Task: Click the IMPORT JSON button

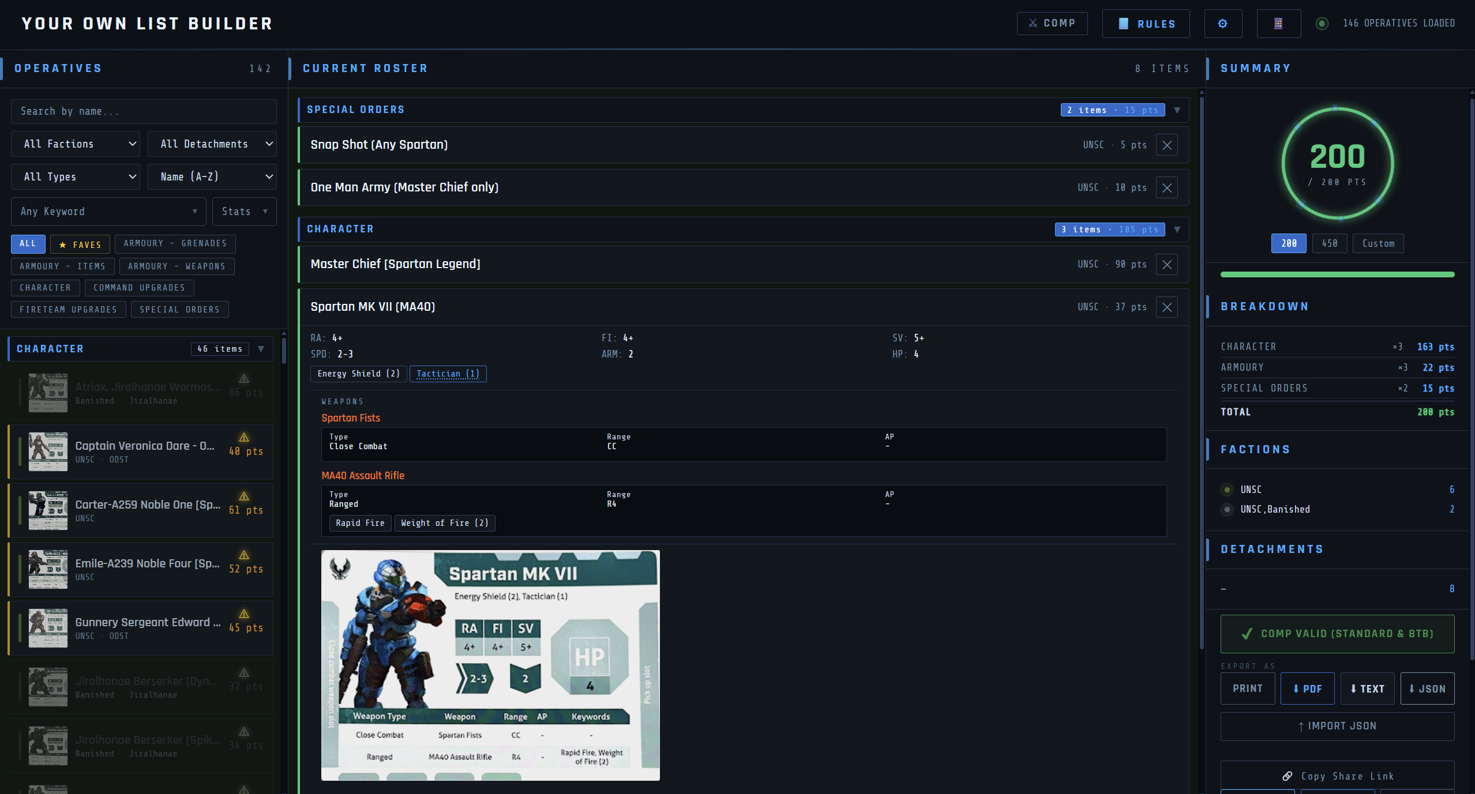Action: click(1337, 727)
